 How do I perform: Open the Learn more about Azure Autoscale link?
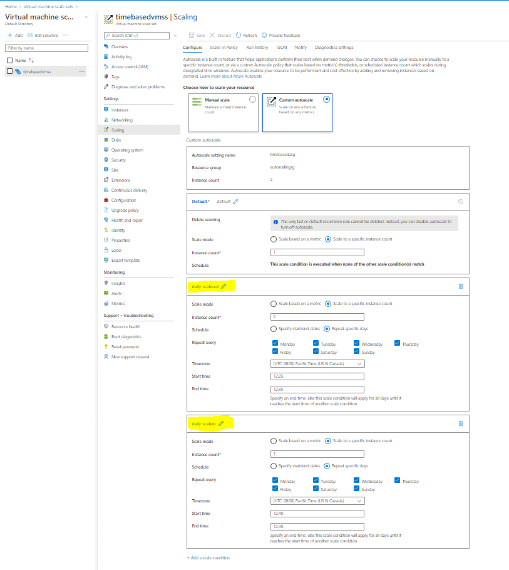click(x=231, y=76)
